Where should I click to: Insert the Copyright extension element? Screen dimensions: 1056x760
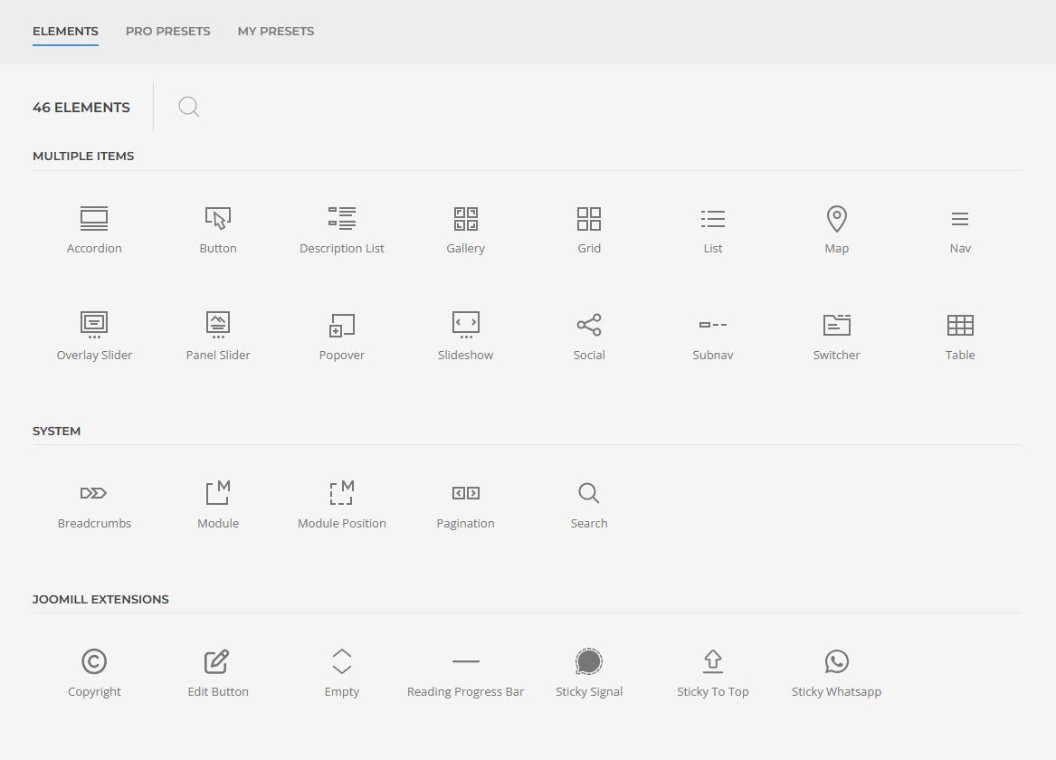[x=94, y=673]
